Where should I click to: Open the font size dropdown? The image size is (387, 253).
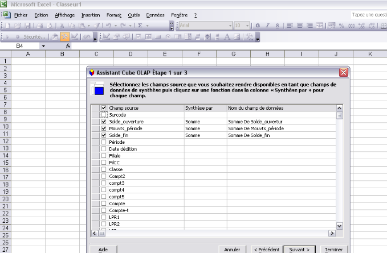[x=247, y=26]
